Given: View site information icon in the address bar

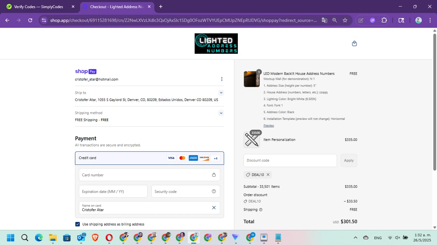Looking at the screenshot, I should tap(44, 20).
